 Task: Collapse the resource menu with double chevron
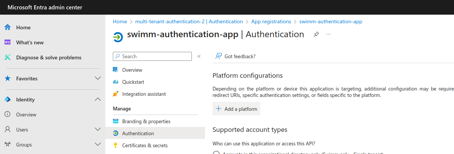coord(199,56)
